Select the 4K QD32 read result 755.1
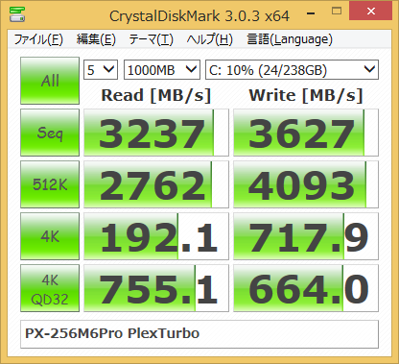This screenshot has width=399, height=364. click(156, 288)
